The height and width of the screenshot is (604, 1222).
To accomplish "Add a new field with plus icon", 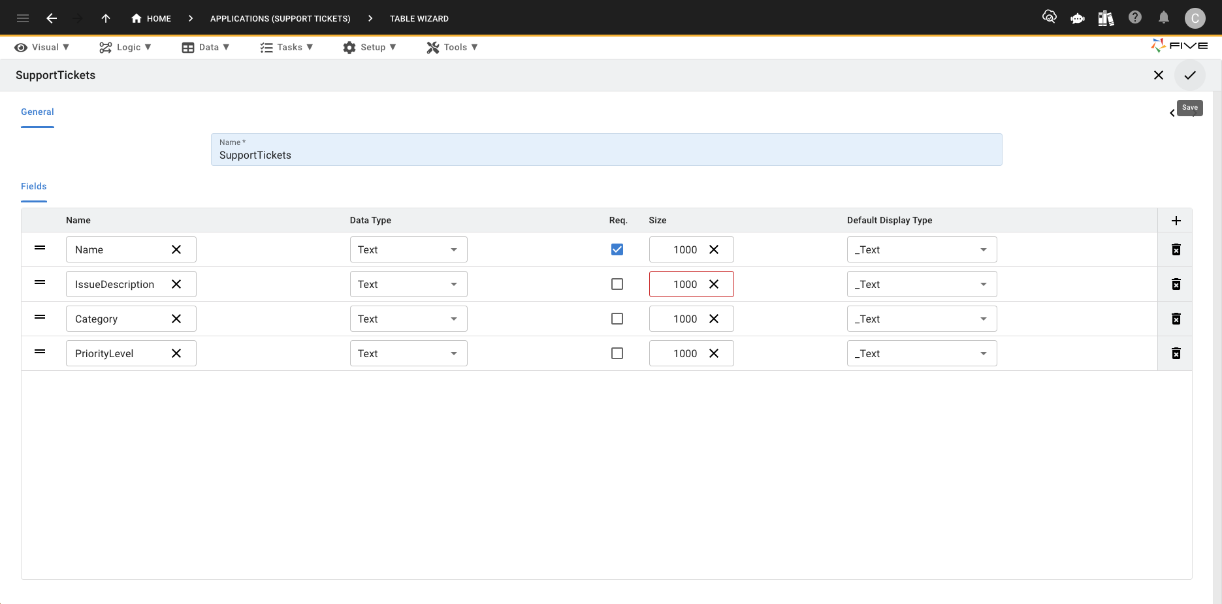I will (1176, 221).
